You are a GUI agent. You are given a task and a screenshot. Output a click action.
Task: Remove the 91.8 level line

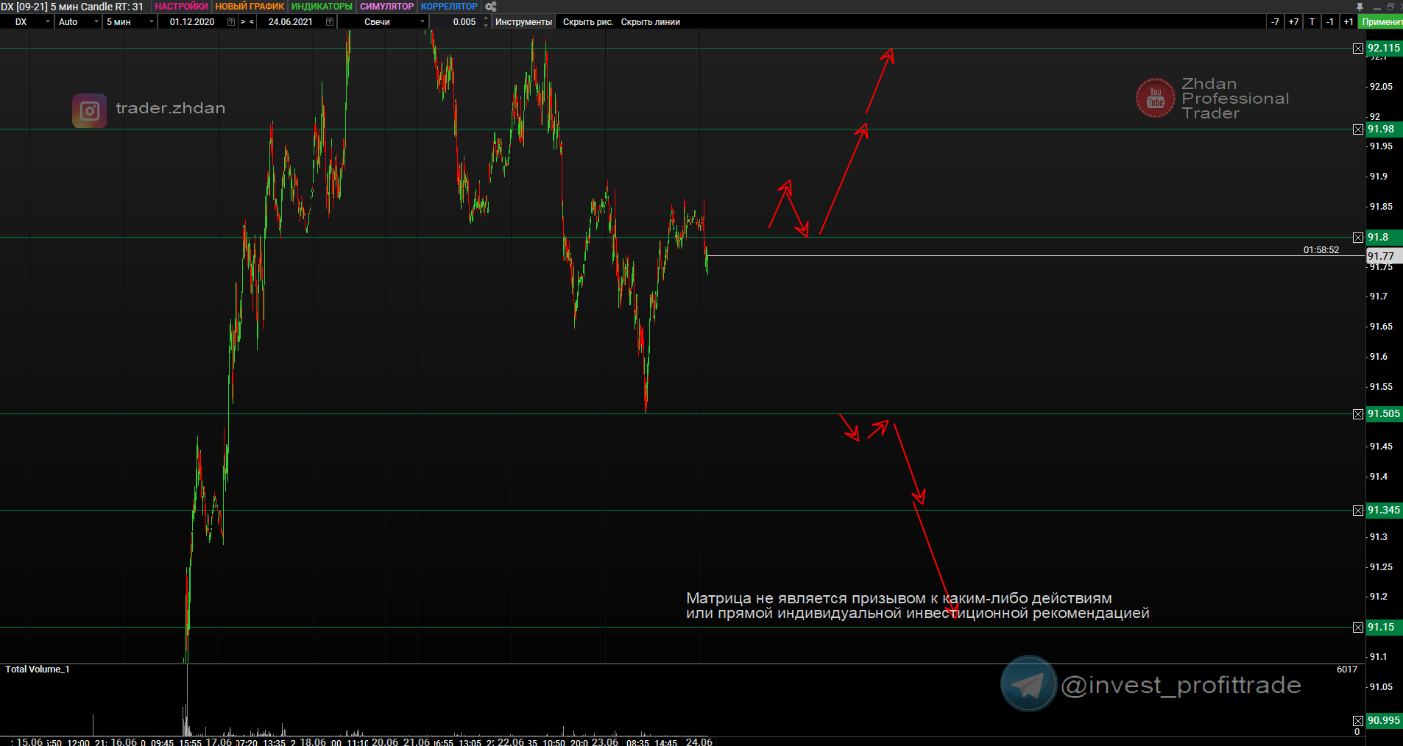[1358, 238]
